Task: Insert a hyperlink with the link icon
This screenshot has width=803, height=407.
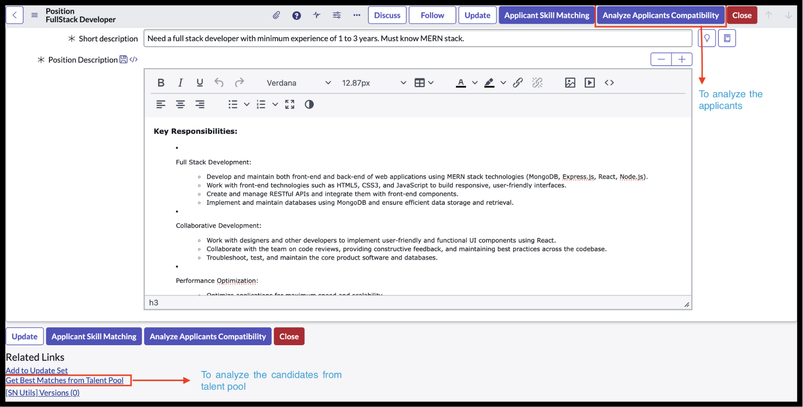Action: [x=518, y=83]
